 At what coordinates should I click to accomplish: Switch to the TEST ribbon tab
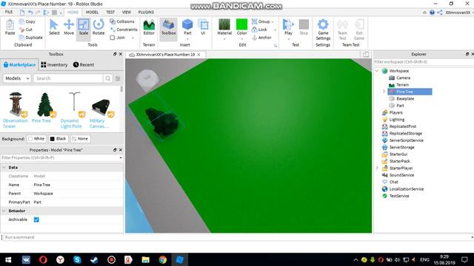(110, 12)
